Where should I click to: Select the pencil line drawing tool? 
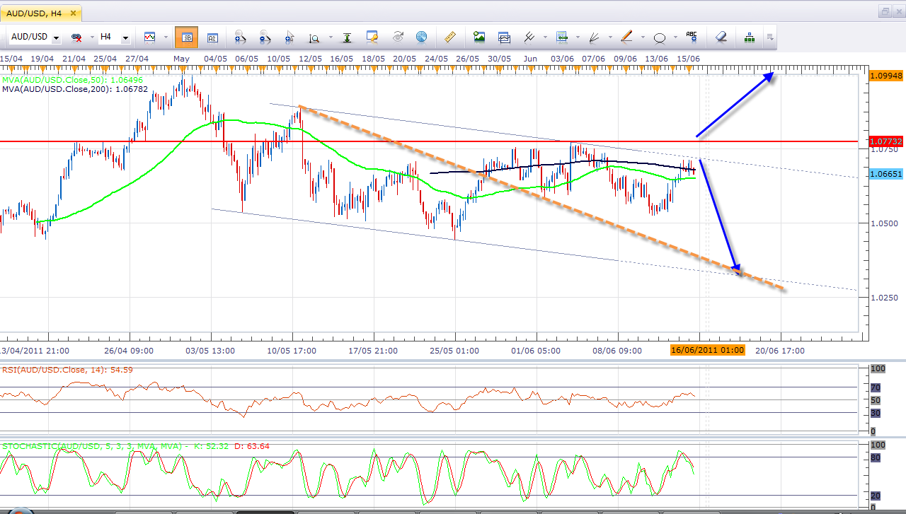coord(626,37)
